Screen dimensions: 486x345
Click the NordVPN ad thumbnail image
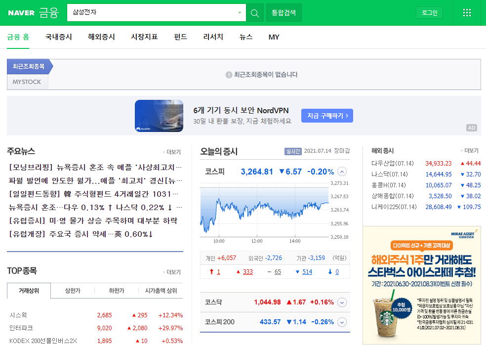[x=159, y=116]
